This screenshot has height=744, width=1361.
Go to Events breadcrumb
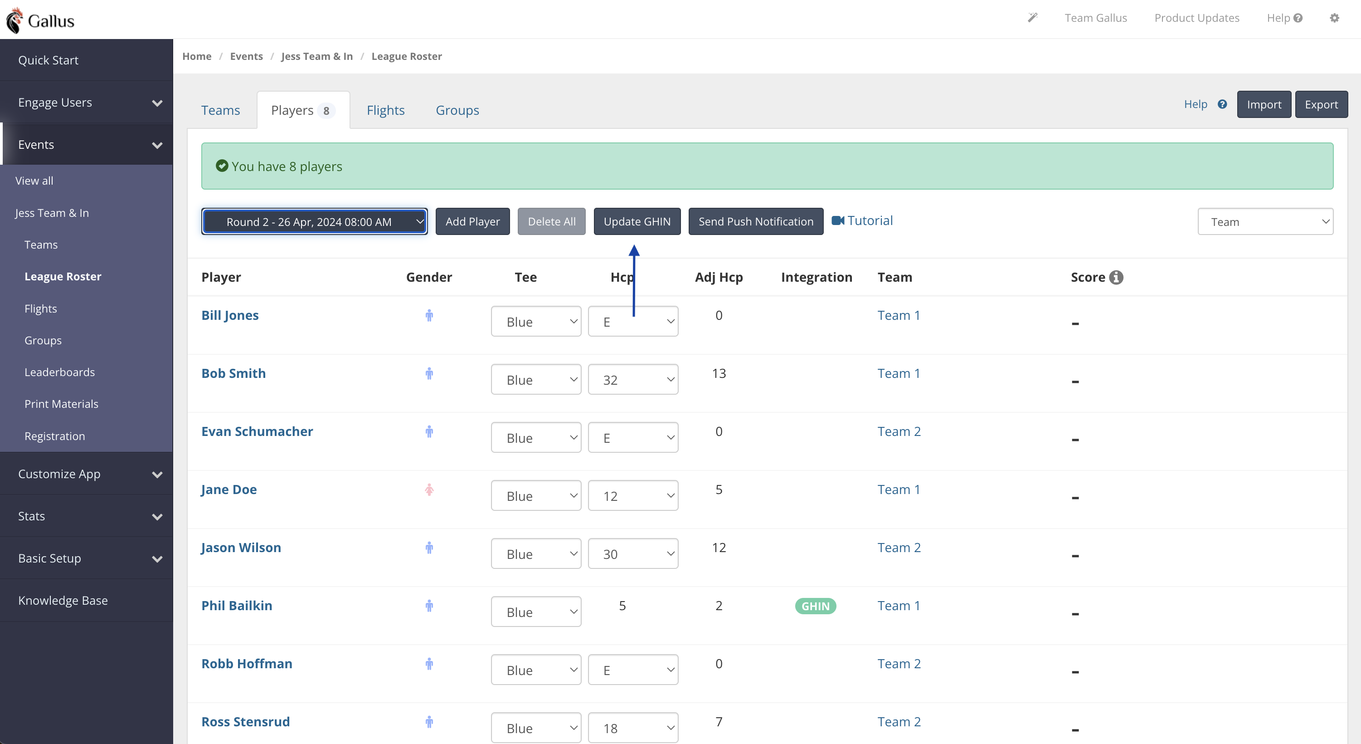[x=246, y=56]
